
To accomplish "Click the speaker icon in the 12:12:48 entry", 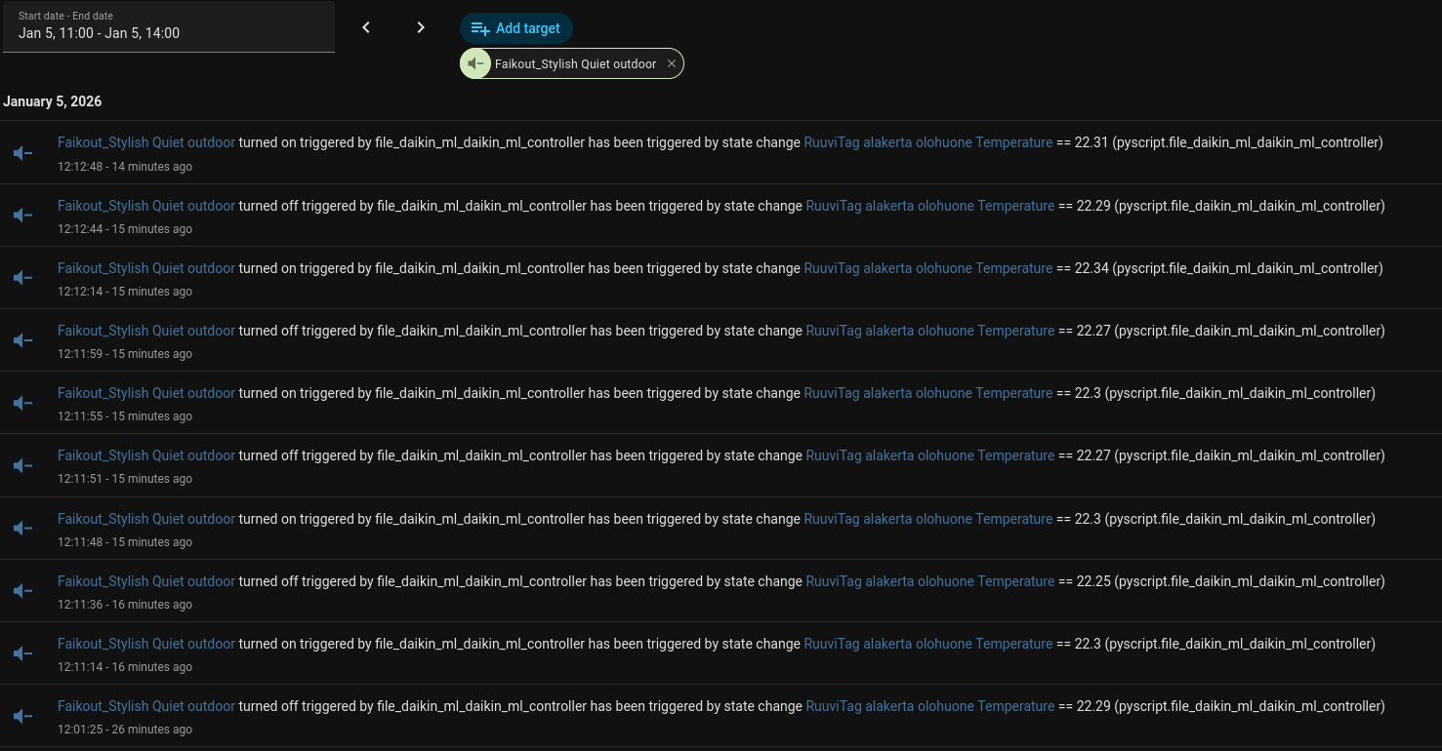I will 23,153.
